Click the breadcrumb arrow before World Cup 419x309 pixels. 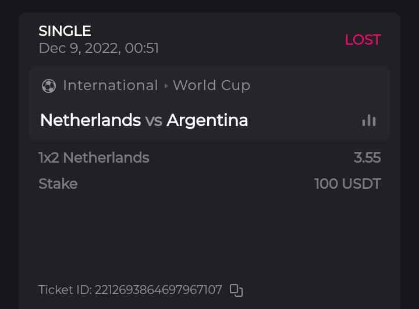166,86
